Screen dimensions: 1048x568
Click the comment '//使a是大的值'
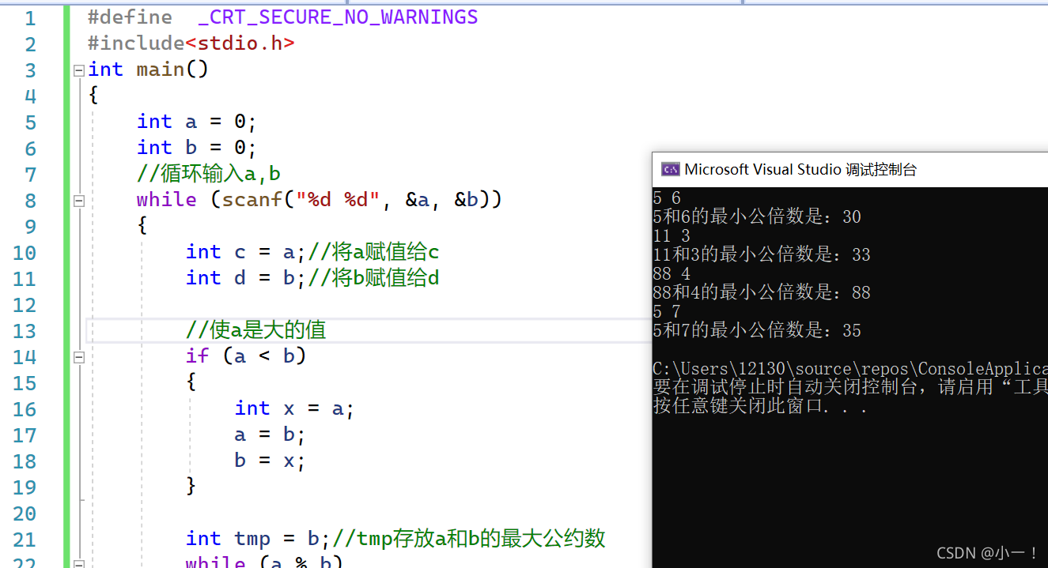point(256,330)
